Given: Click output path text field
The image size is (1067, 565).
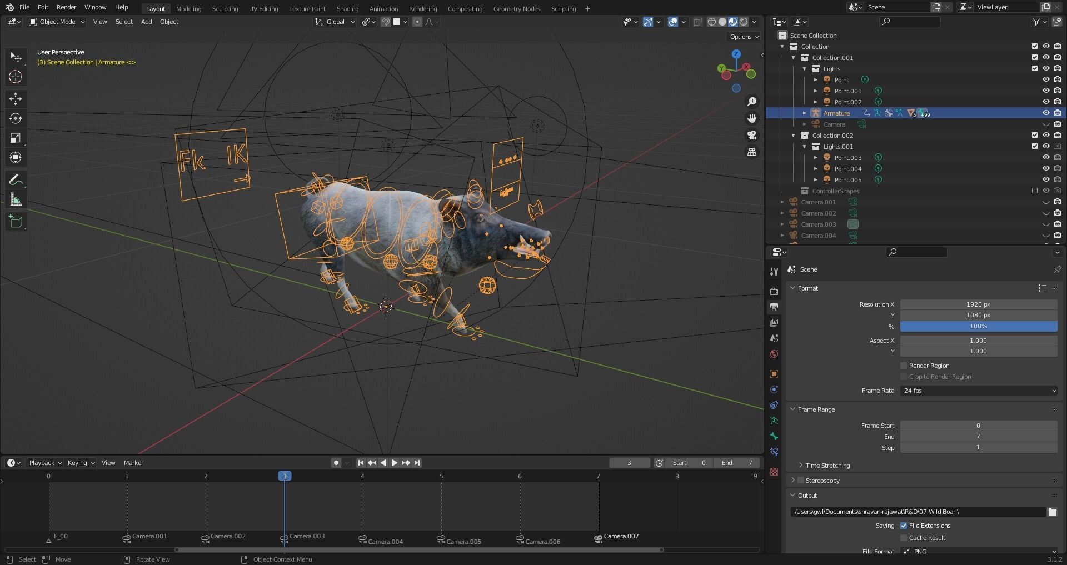Looking at the screenshot, I should pos(918,512).
